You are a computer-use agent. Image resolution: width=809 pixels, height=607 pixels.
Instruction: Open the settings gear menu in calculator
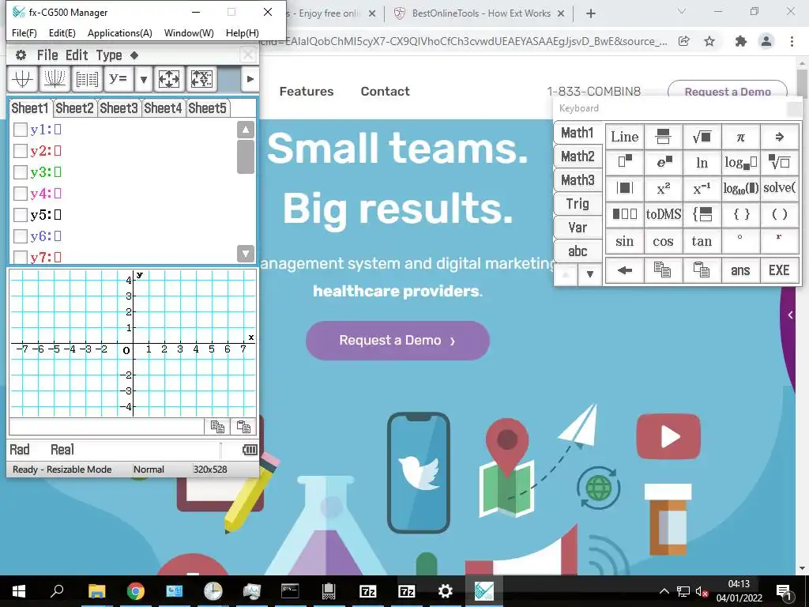(21, 55)
